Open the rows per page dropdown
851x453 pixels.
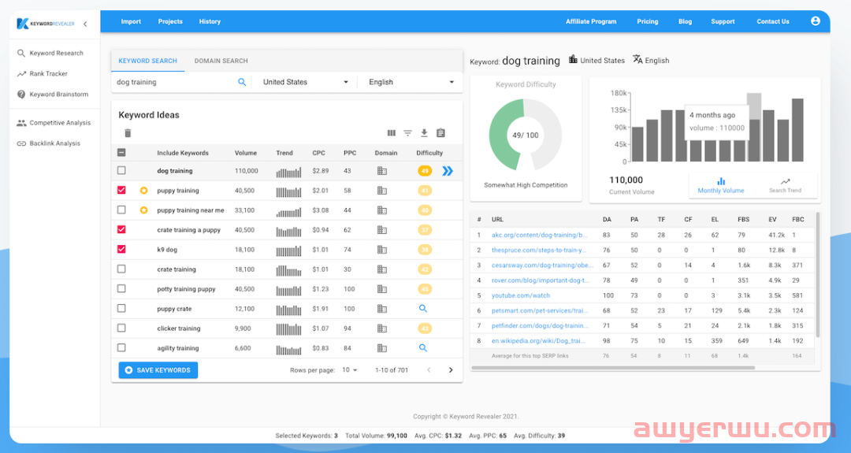click(x=350, y=370)
